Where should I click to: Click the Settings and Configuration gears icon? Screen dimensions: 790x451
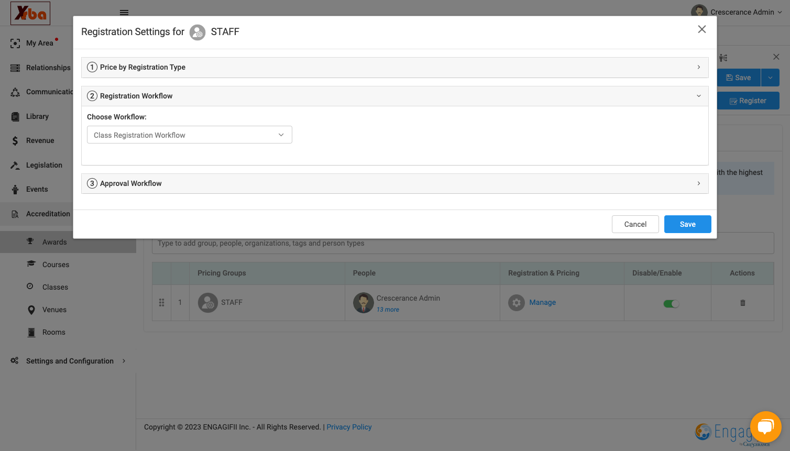point(15,361)
